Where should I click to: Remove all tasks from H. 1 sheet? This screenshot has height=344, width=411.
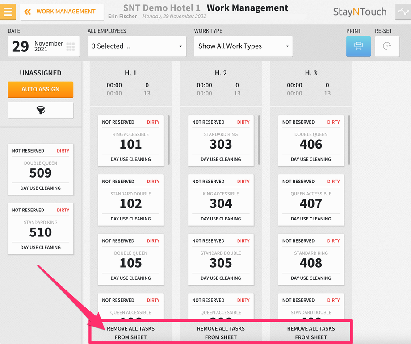coord(130,333)
